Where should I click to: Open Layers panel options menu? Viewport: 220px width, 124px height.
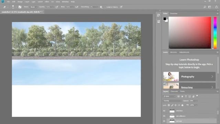coord(217,91)
